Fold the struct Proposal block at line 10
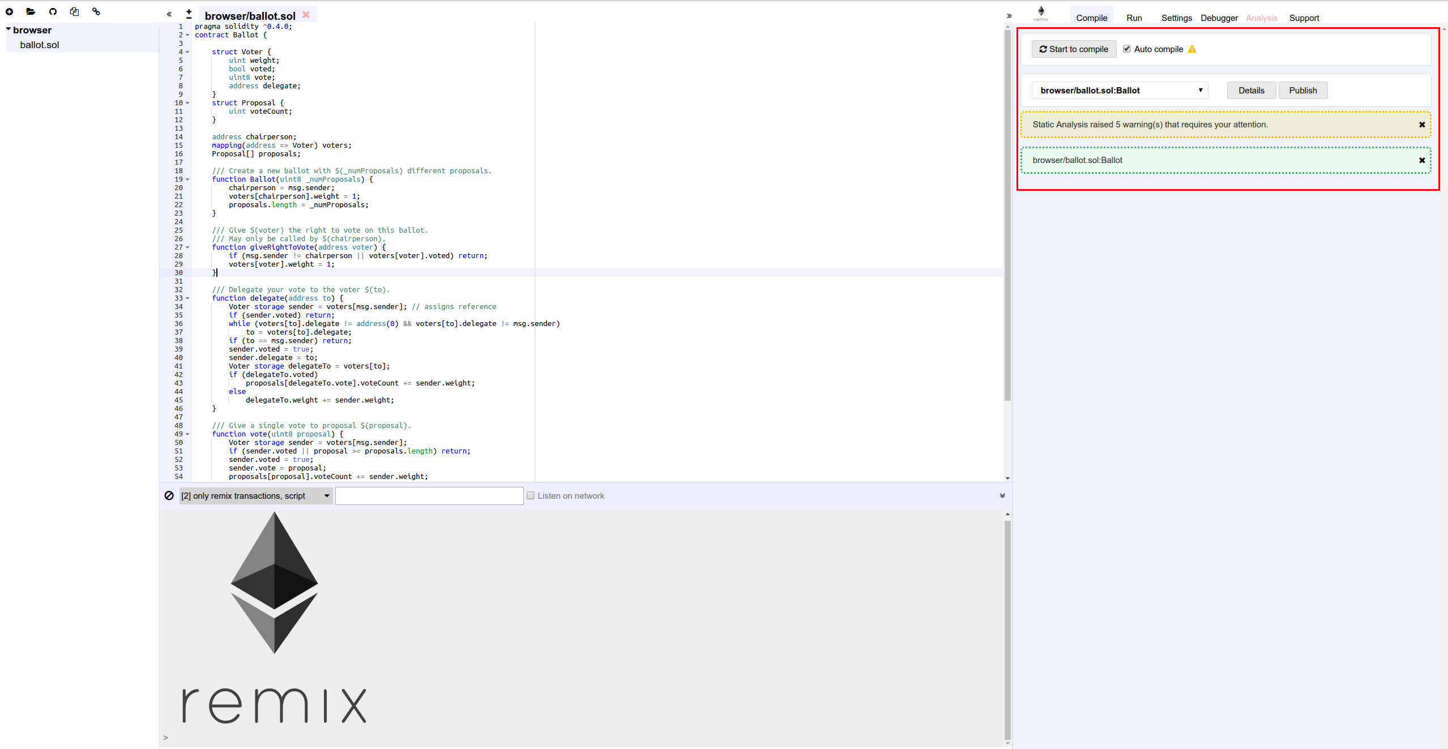Image resolution: width=1448 pixels, height=749 pixels. (187, 103)
